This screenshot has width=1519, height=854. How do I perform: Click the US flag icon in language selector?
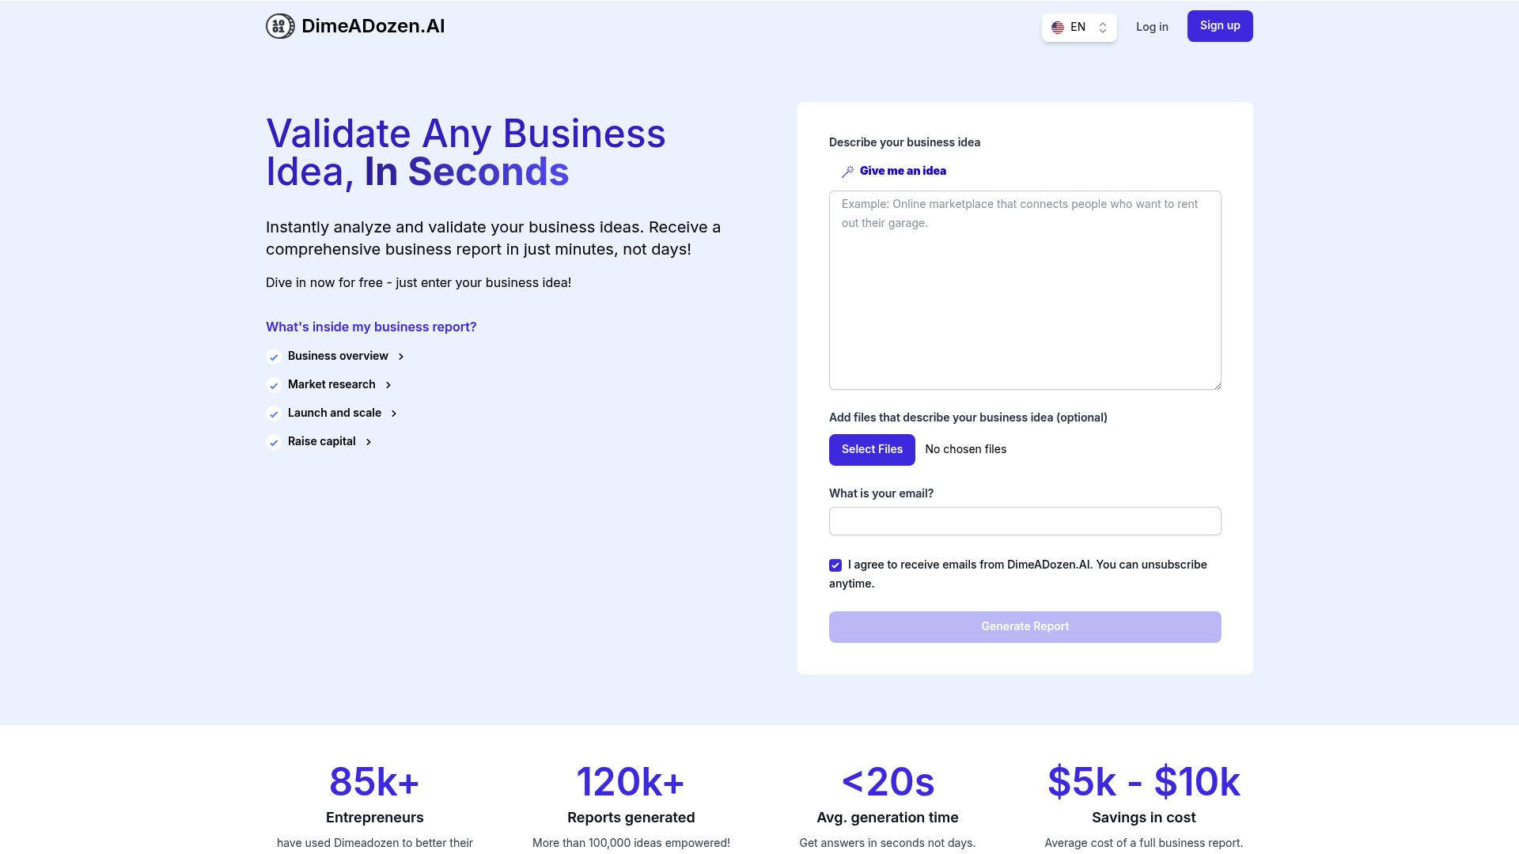click(1058, 28)
